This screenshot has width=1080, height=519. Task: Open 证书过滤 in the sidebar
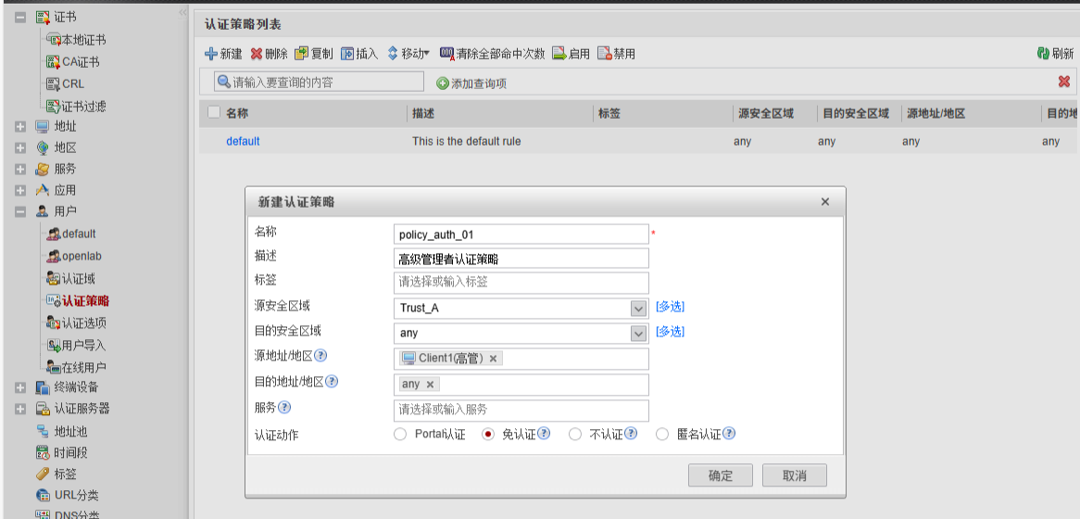[84, 107]
